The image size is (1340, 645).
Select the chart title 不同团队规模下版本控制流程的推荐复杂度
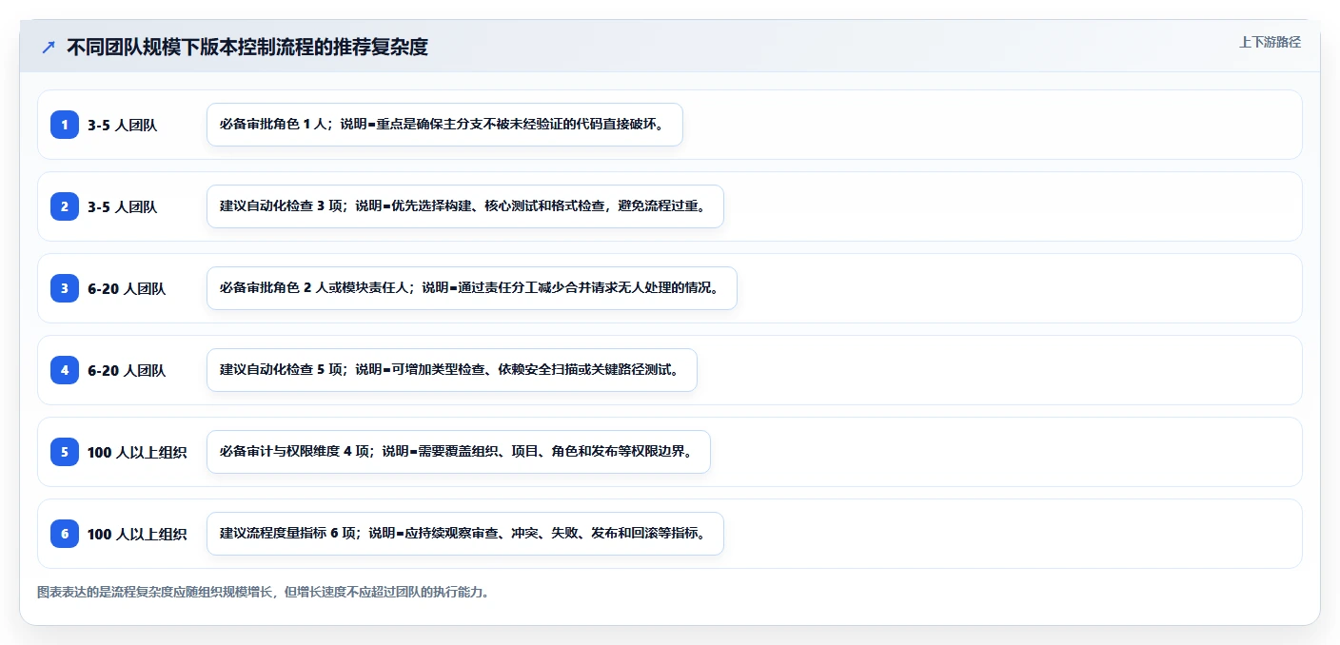click(x=247, y=47)
